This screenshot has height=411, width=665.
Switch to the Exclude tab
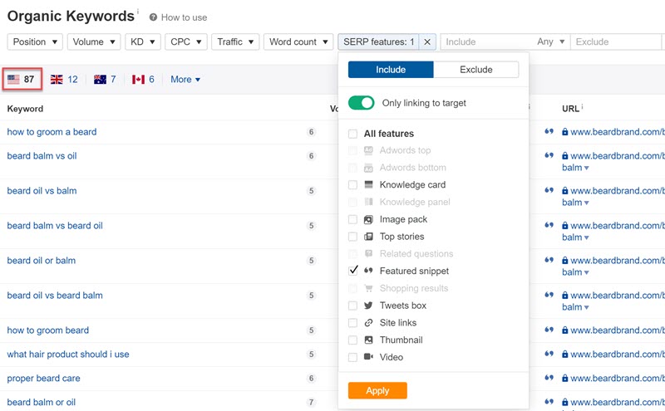[x=475, y=70]
